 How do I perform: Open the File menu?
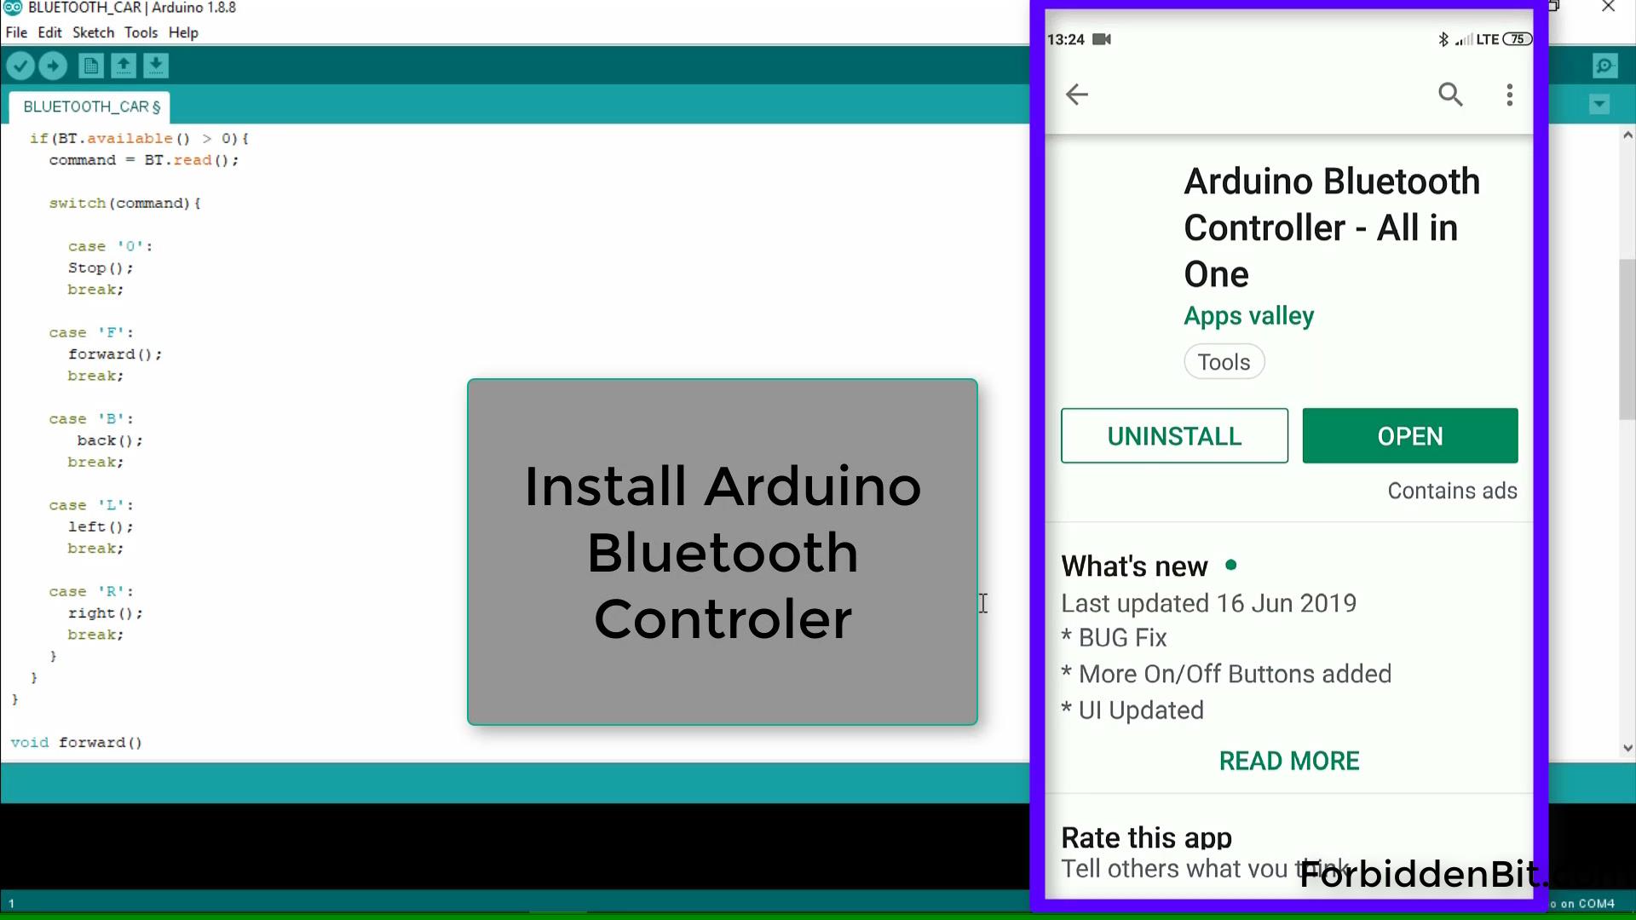[x=16, y=32]
